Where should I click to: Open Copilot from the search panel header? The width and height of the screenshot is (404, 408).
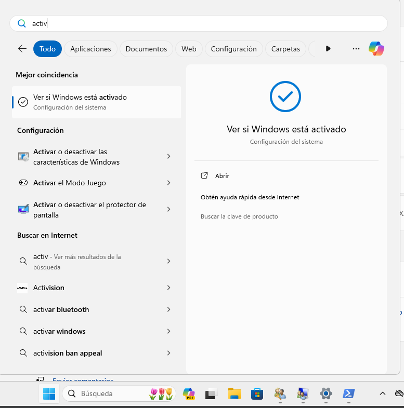[376, 49]
